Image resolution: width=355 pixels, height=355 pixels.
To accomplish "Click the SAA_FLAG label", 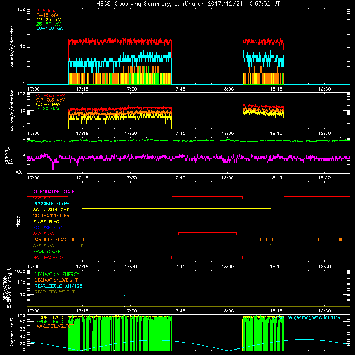I will 43,233.
